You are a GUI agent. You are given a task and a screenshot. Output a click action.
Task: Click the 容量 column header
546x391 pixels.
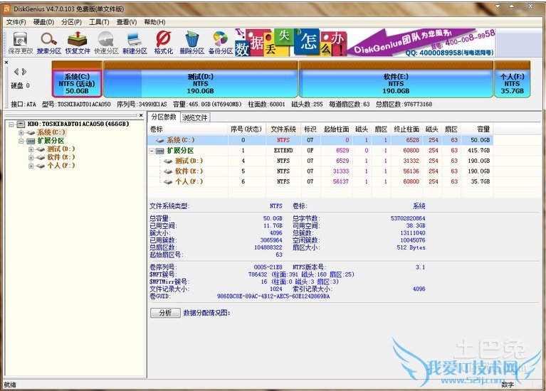477,129
